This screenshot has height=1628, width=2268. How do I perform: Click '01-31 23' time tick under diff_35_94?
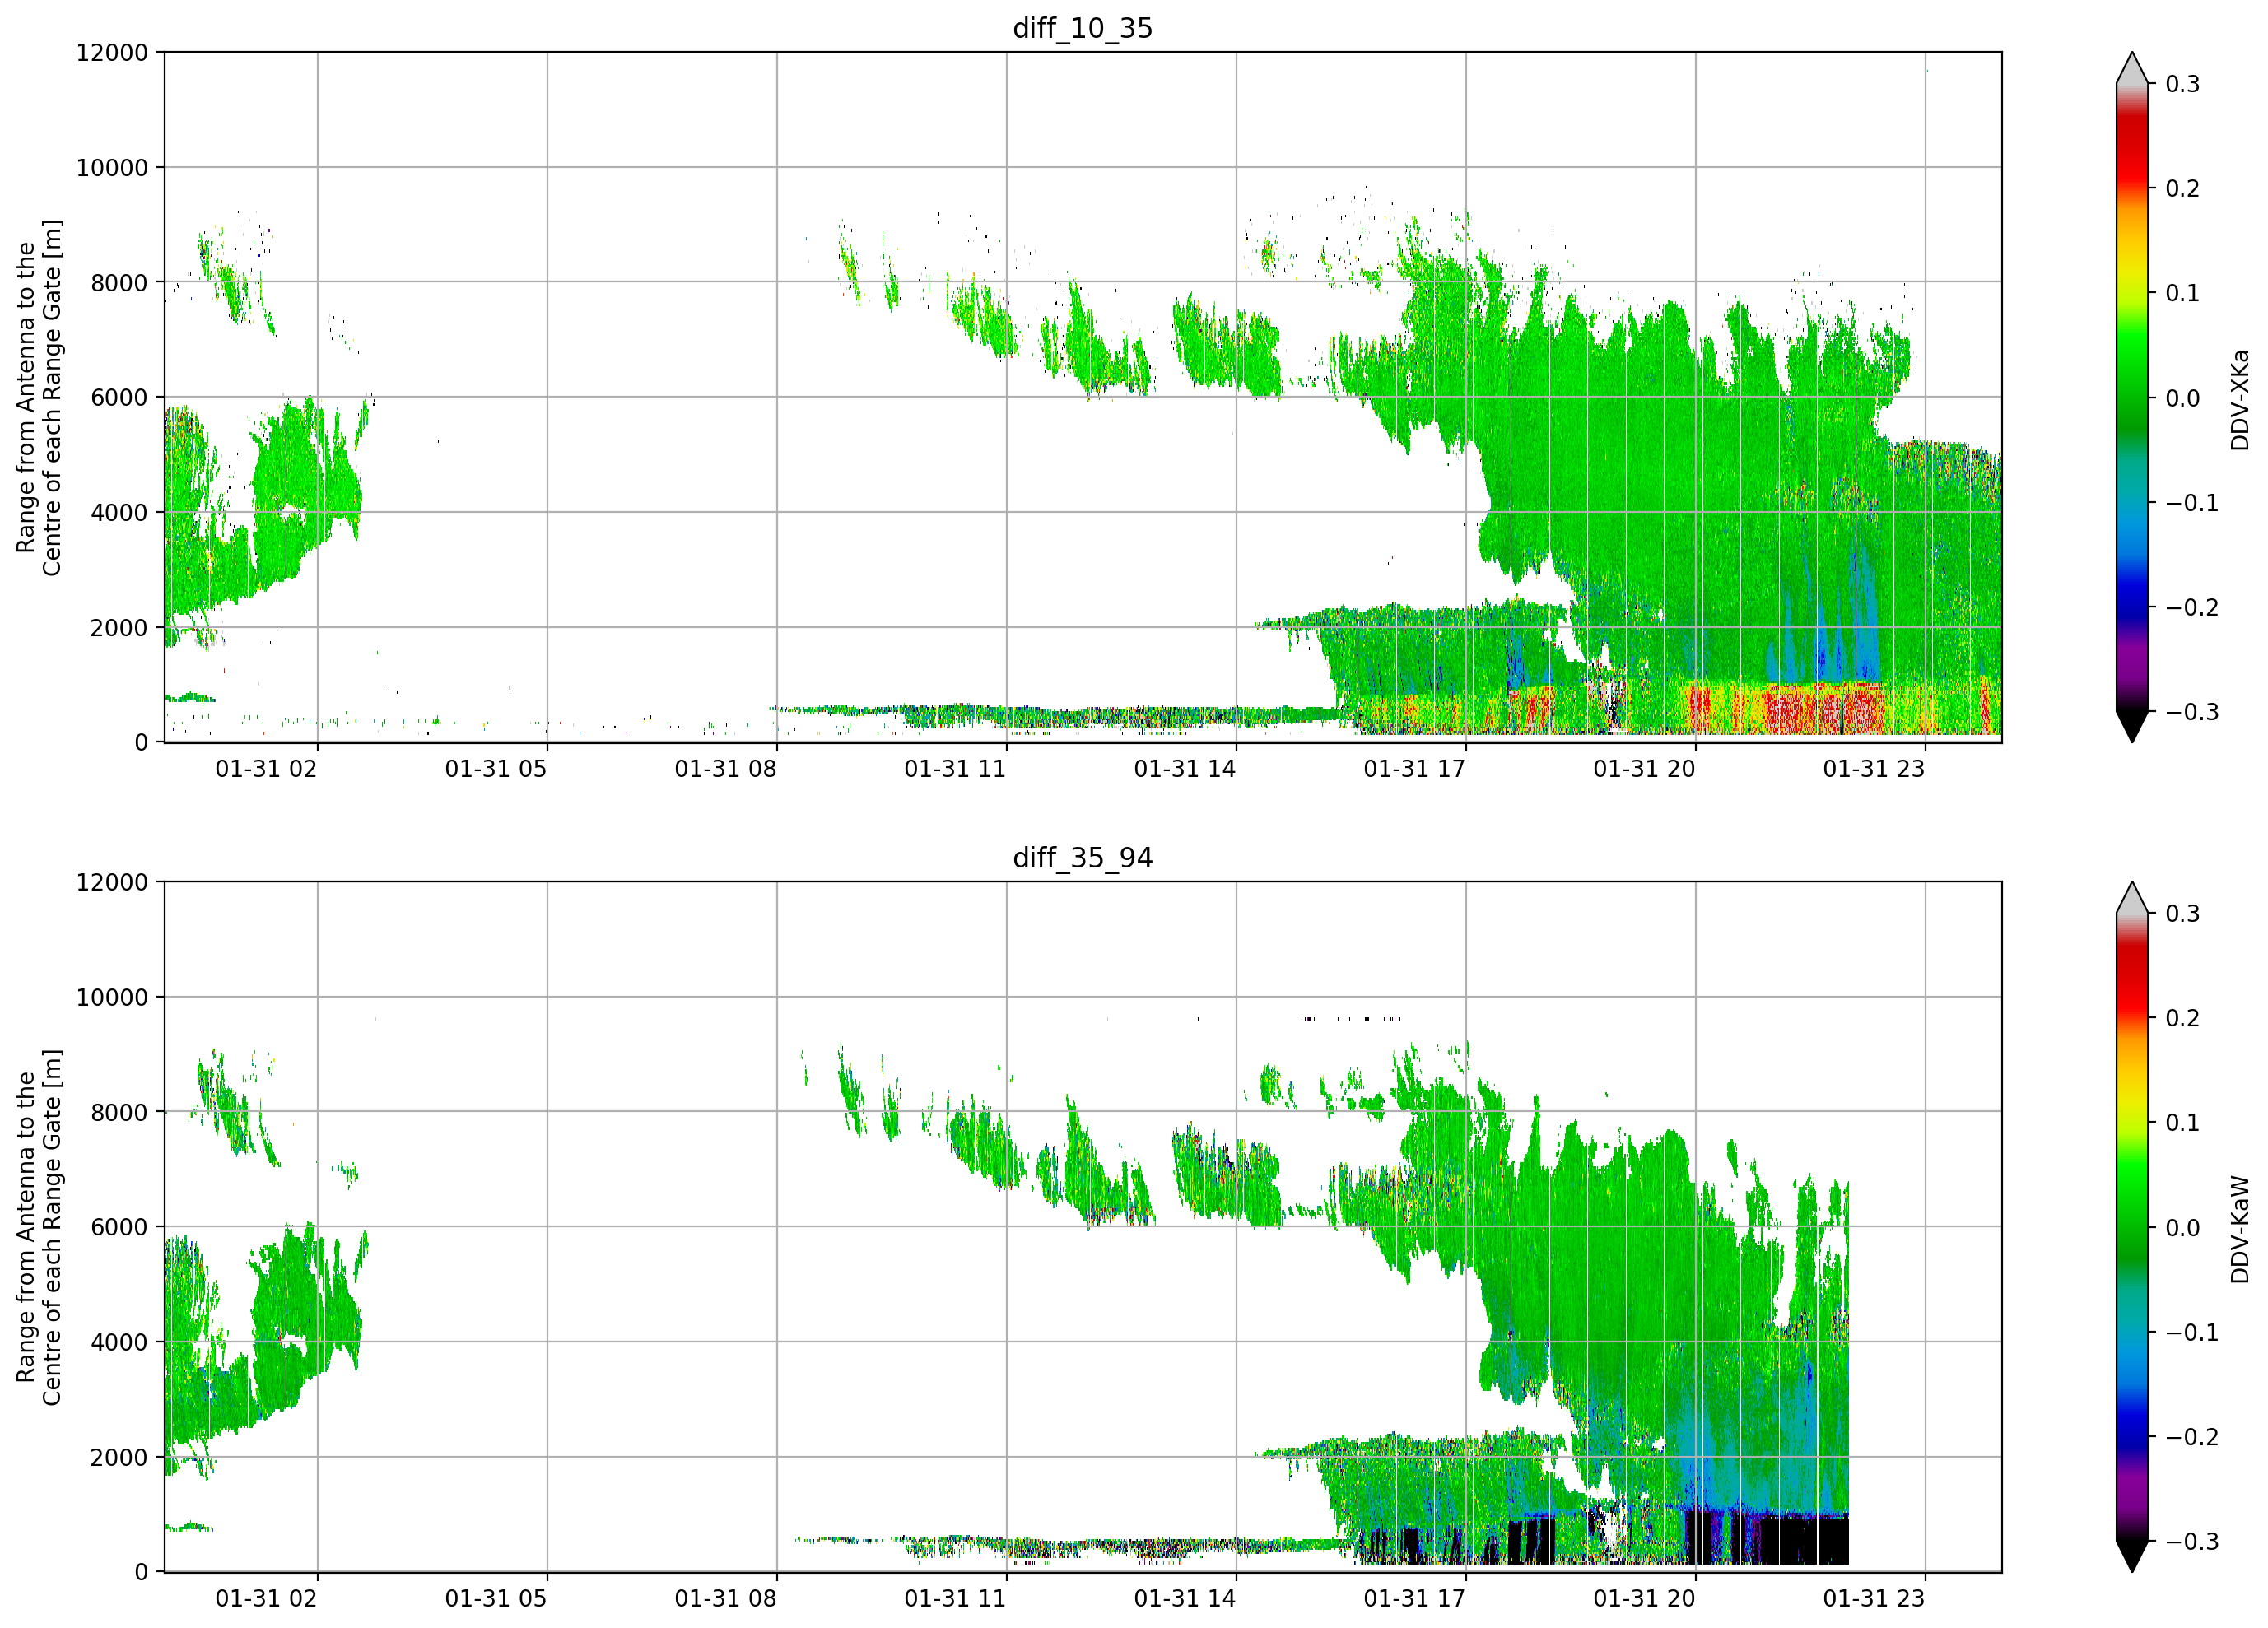click(x=1874, y=1599)
